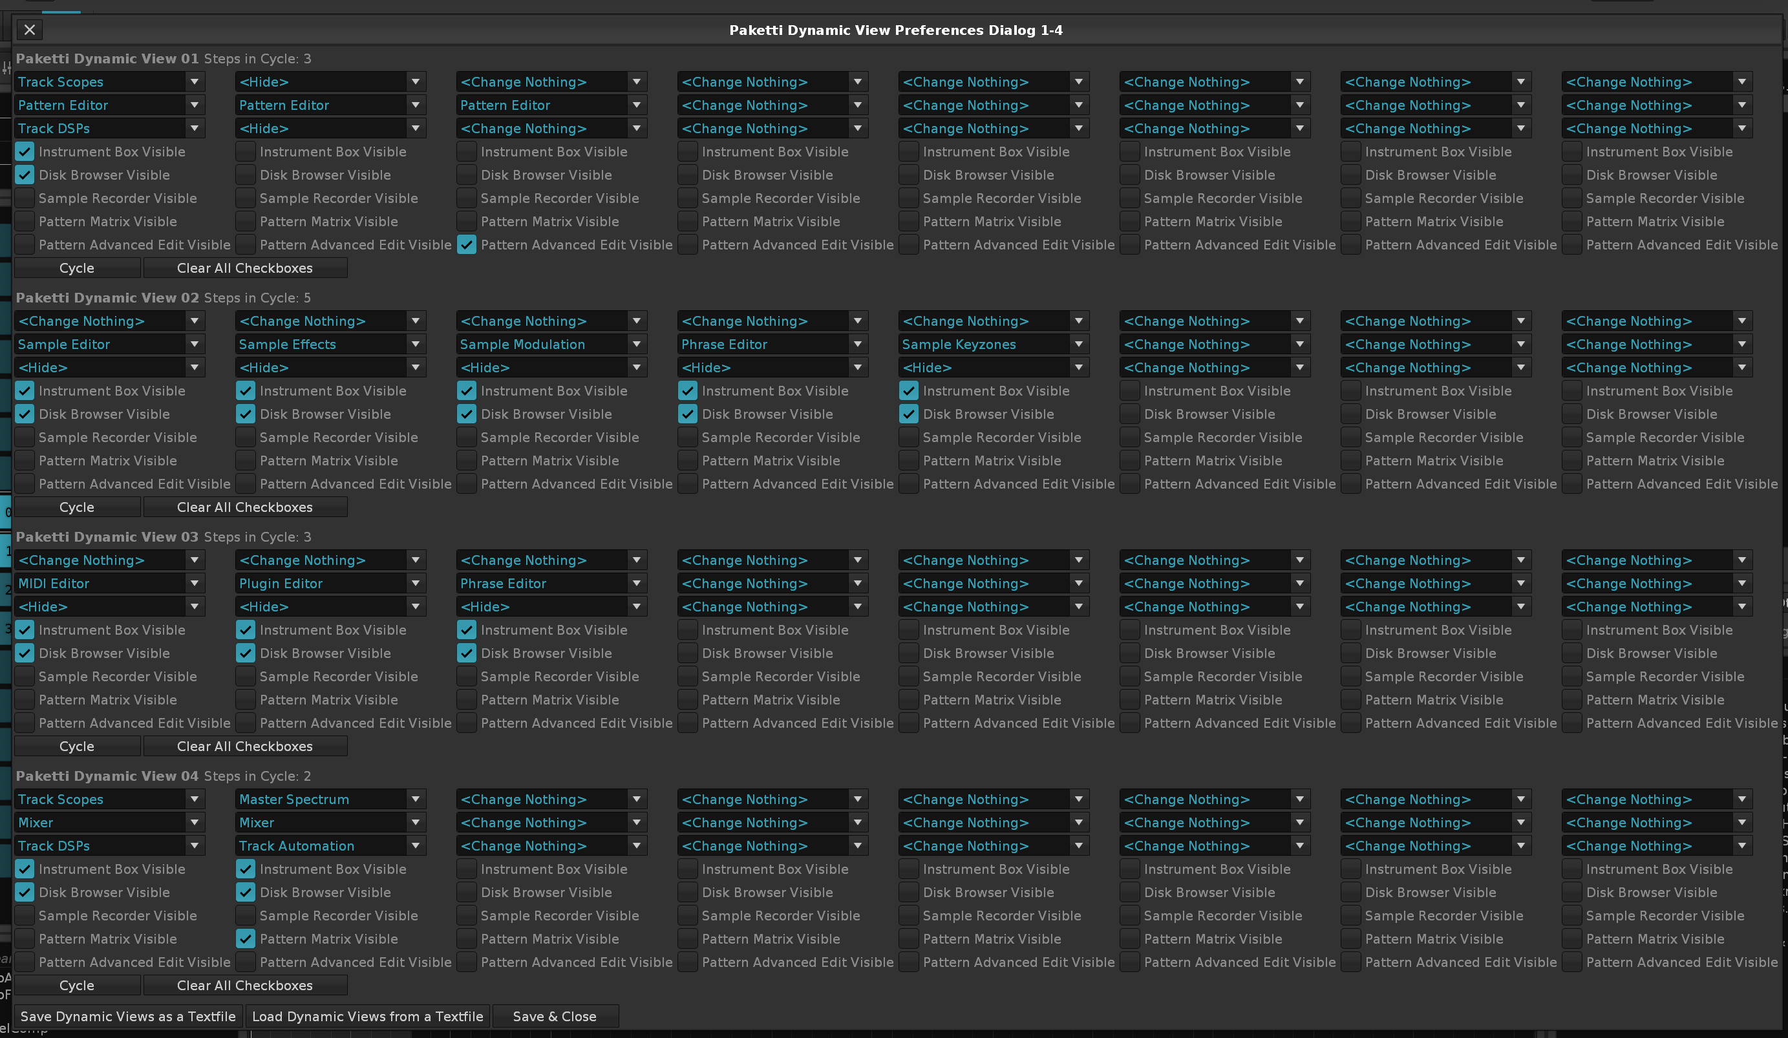Enable Sample Recorder Visible in View 01 first step

point(25,198)
